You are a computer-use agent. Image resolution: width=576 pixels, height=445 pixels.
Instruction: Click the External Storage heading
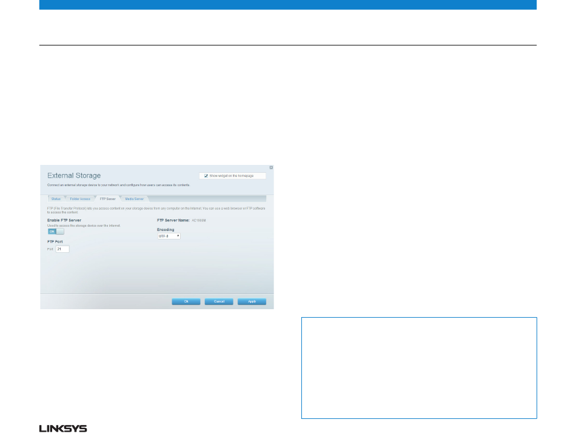(x=74, y=176)
